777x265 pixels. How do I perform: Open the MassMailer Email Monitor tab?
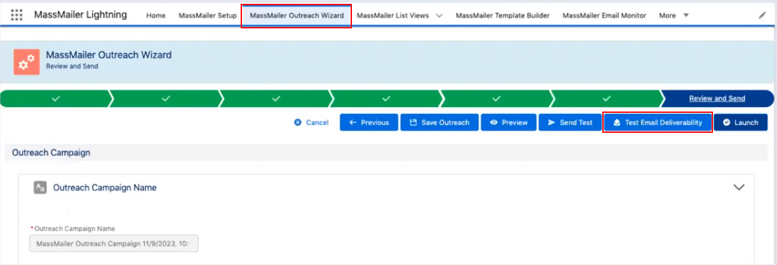click(x=604, y=15)
